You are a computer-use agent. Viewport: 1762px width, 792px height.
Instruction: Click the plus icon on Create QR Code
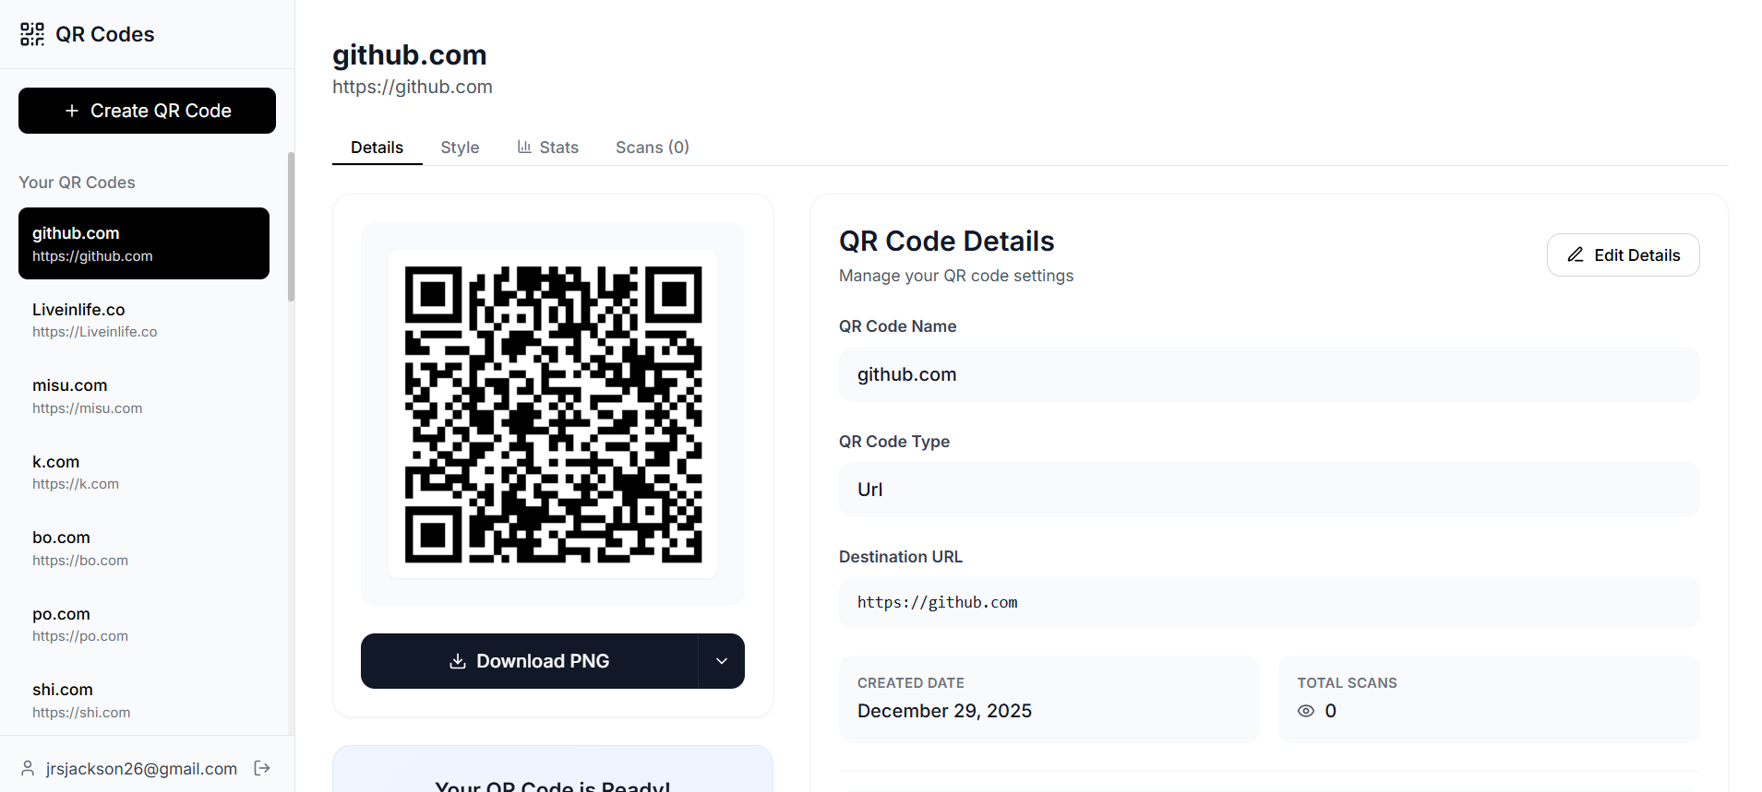[71, 110]
